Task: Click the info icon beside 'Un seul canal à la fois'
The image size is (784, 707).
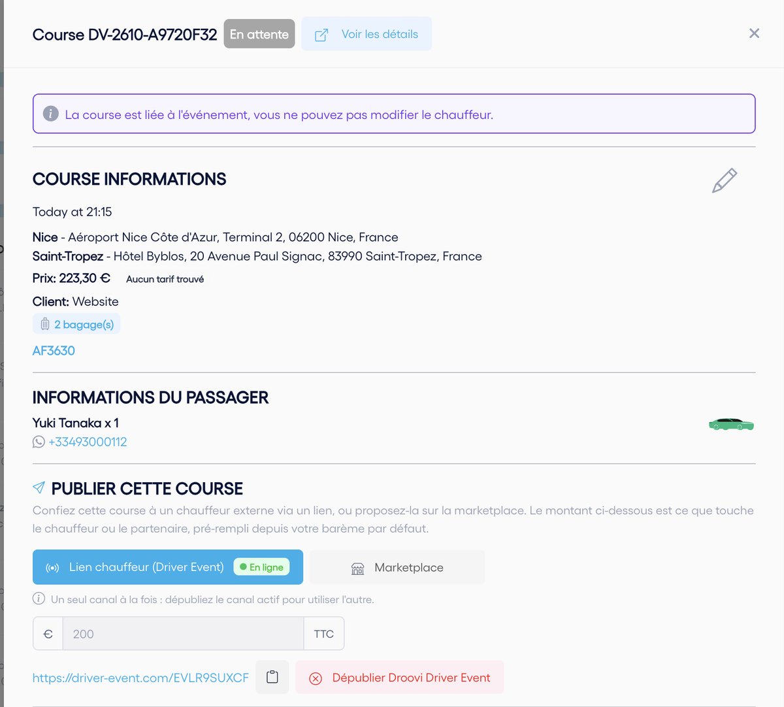Action: pyautogui.click(x=39, y=599)
